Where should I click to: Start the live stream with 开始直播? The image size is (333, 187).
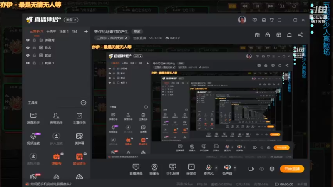point(292,169)
